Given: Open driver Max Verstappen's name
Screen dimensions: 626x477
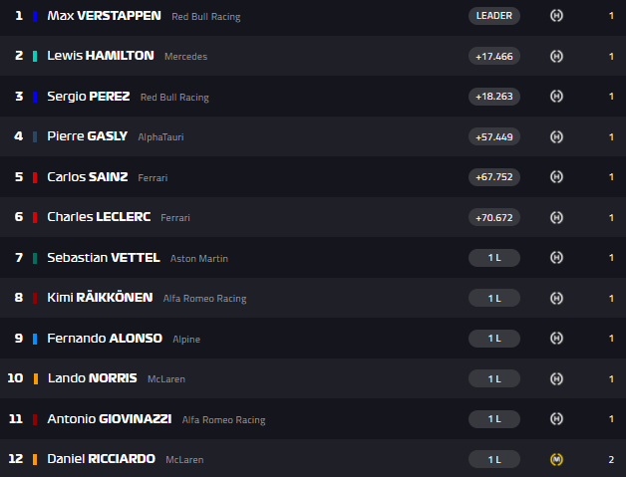Looking at the screenshot, I should tap(102, 16).
